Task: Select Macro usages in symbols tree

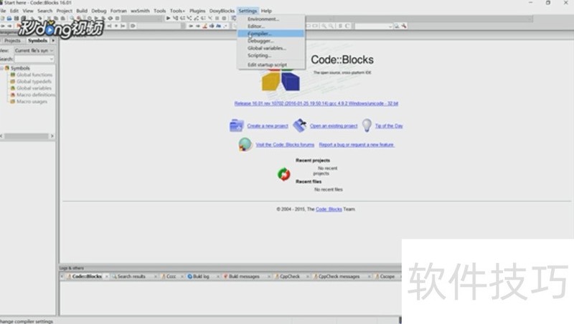Action: pyautogui.click(x=32, y=101)
